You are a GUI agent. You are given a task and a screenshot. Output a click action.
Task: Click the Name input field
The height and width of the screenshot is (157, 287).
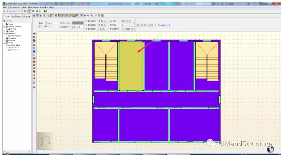(51, 23)
